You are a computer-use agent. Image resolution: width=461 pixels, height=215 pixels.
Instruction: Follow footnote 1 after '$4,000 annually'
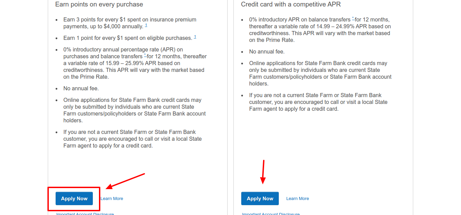pos(146,26)
